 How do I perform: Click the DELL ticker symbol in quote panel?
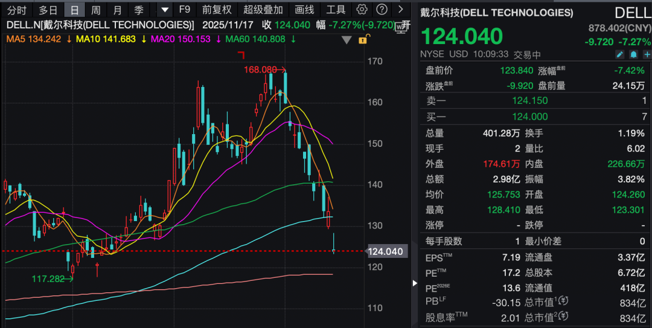pyautogui.click(x=633, y=13)
